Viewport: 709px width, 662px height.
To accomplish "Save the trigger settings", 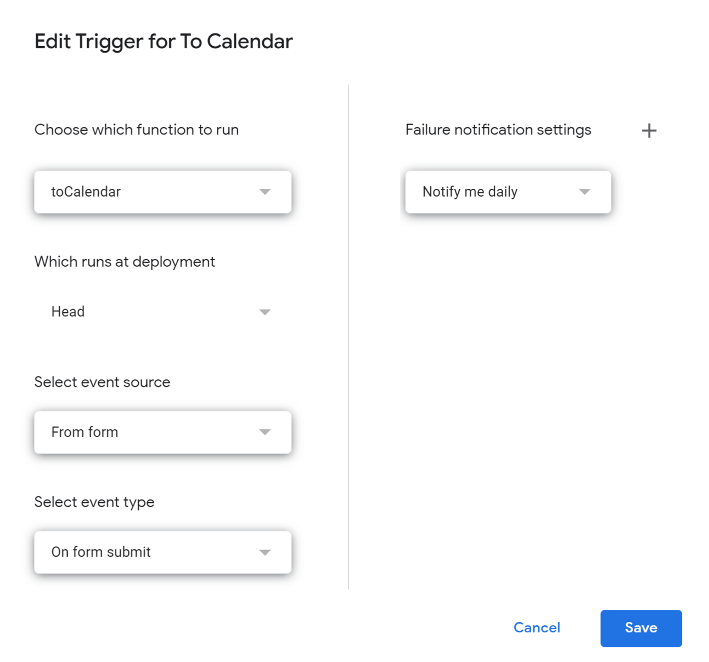I will (x=640, y=628).
